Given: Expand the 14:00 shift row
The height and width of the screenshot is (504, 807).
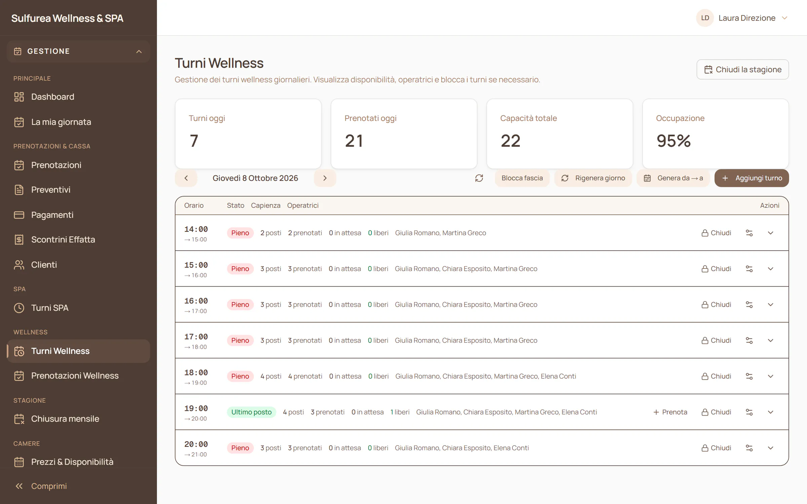Looking at the screenshot, I should coord(770,233).
